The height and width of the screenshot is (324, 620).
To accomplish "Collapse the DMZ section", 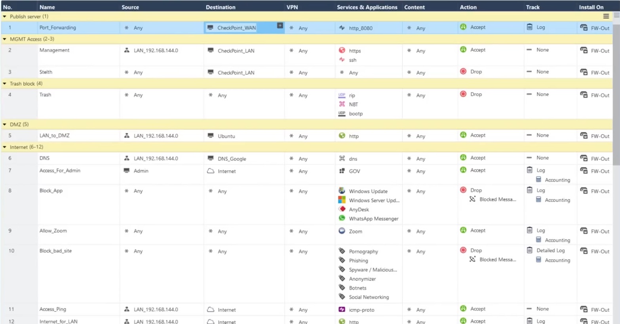I will coord(5,124).
